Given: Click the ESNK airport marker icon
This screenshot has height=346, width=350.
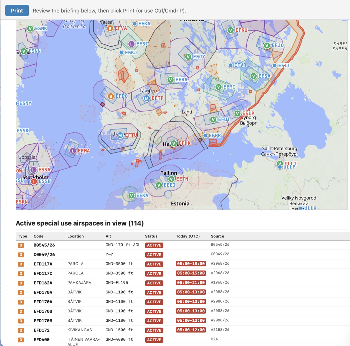Looking at the screenshot, I should 30,29.
